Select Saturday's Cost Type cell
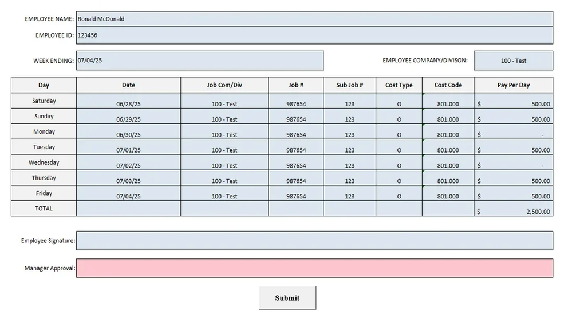572x319 pixels. coord(399,101)
